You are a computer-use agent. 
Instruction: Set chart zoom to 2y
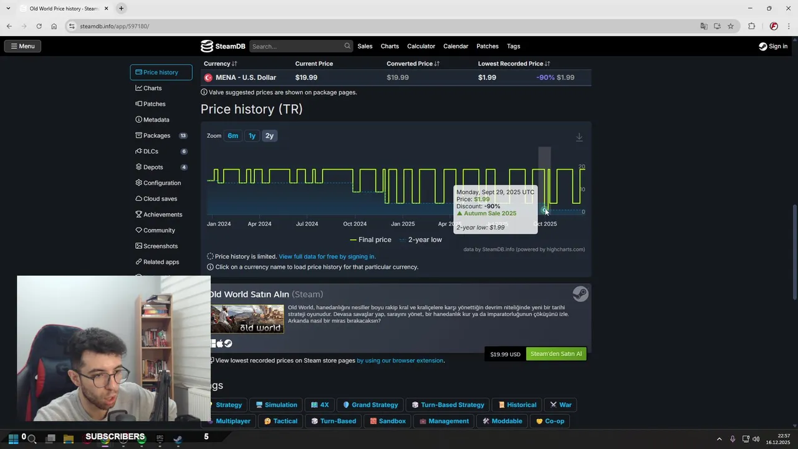click(269, 135)
